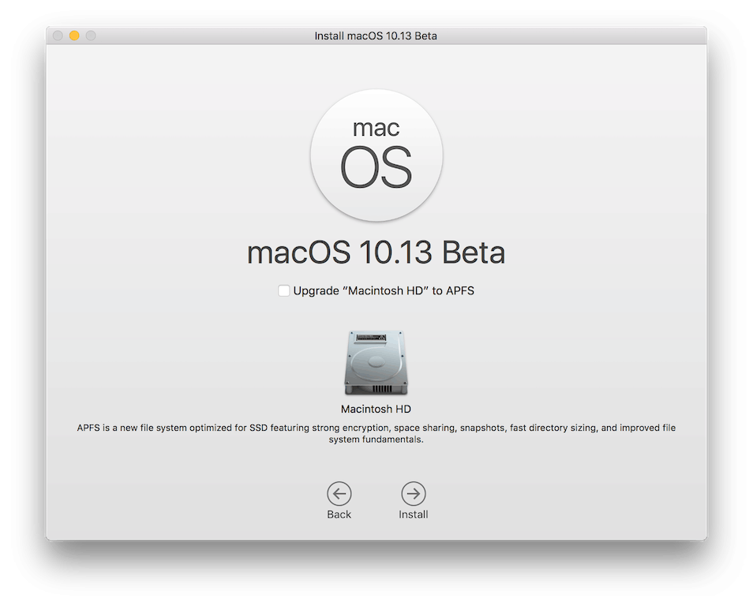Click the "Back" text label

(339, 514)
